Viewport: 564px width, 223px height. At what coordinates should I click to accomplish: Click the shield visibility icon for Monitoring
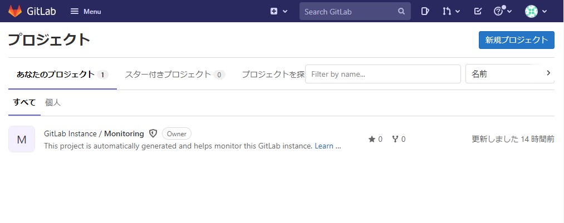tap(153, 133)
